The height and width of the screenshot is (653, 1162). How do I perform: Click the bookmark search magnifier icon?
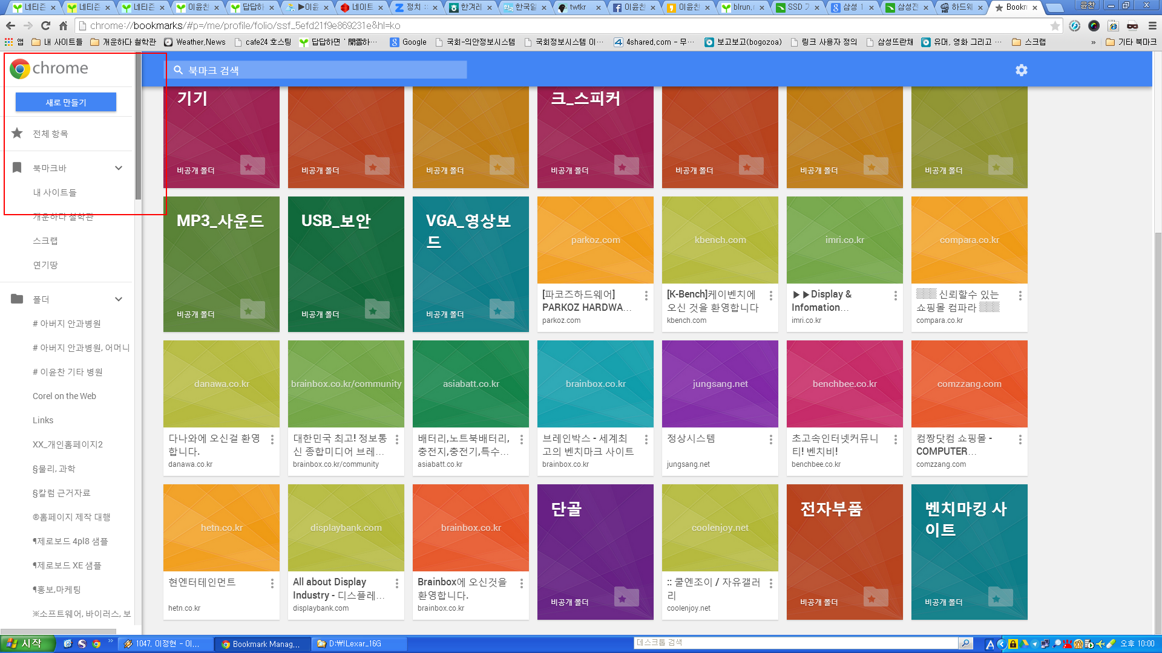[x=178, y=70]
